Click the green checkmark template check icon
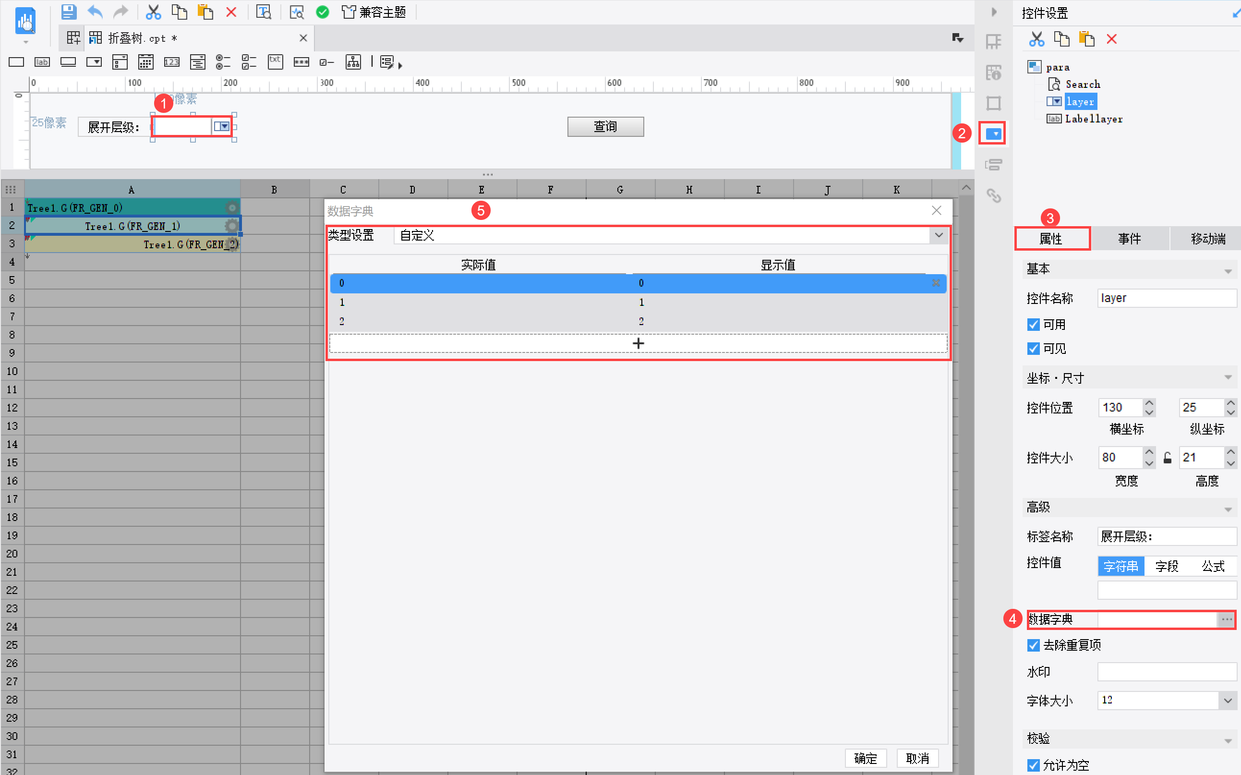The height and width of the screenshot is (775, 1241). [322, 12]
